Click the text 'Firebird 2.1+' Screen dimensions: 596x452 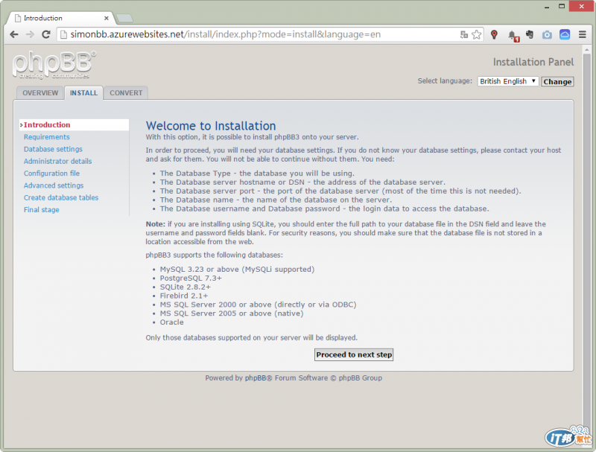(x=184, y=296)
